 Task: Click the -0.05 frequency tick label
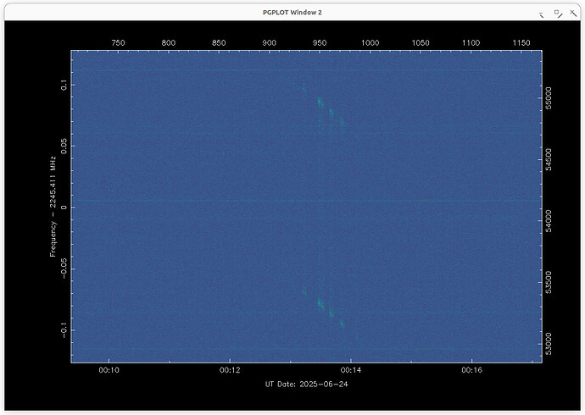(x=64, y=268)
